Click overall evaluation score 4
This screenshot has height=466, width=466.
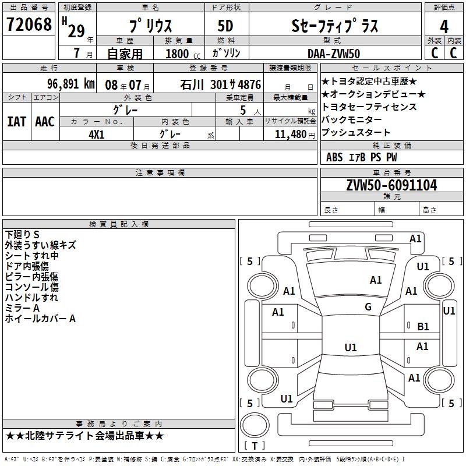(444, 27)
